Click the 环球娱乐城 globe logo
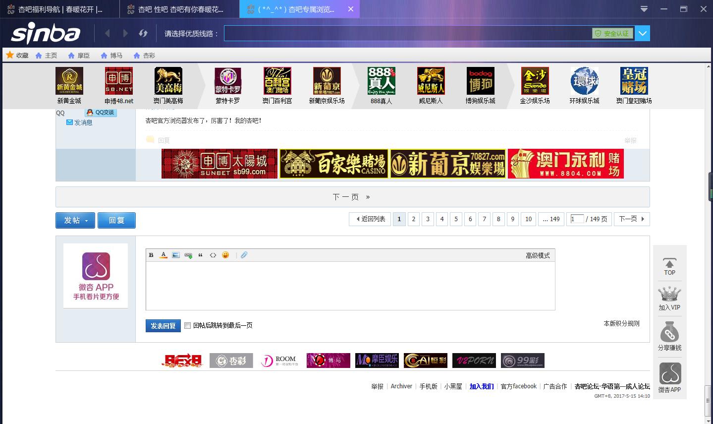The image size is (713, 424). point(585,81)
